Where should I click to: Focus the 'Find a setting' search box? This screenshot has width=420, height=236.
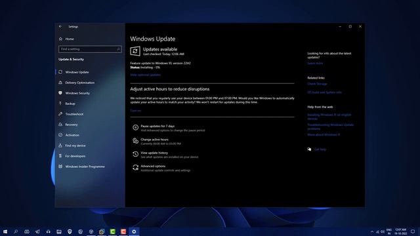(x=90, y=49)
